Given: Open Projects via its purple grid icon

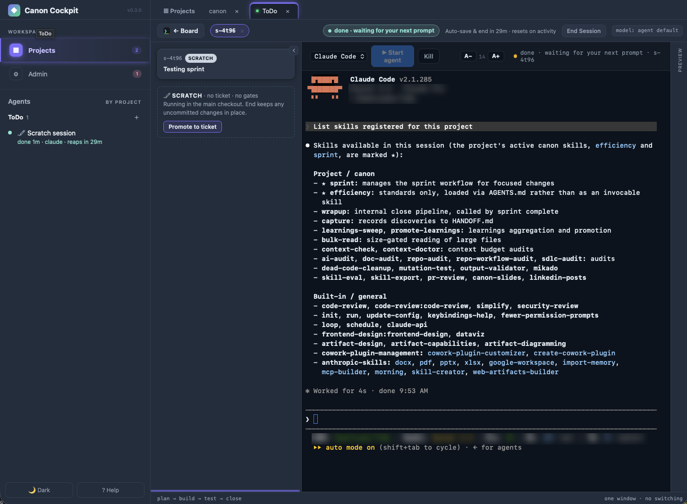Looking at the screenshot, I should click(x=16, y=50).
